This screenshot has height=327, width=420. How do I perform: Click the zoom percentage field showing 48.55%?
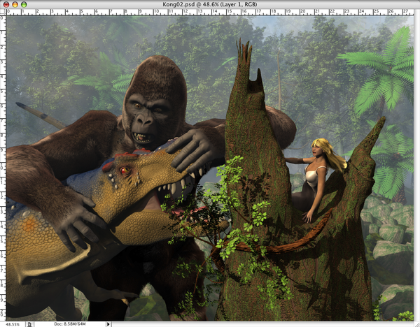13,324
